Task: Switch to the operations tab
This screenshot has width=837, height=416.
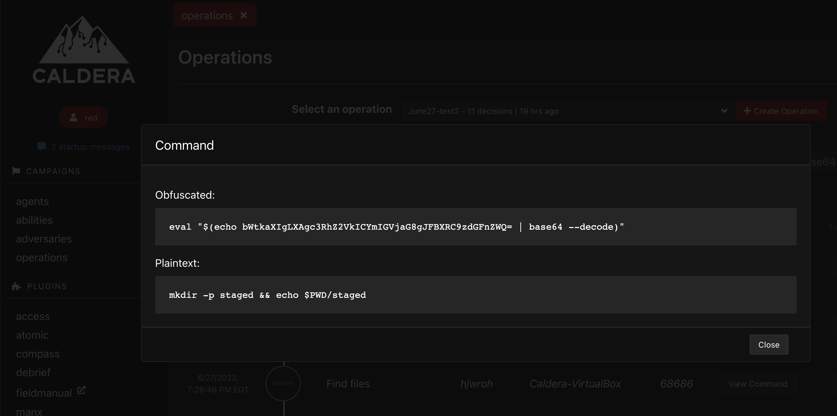Action: (207, 16)
